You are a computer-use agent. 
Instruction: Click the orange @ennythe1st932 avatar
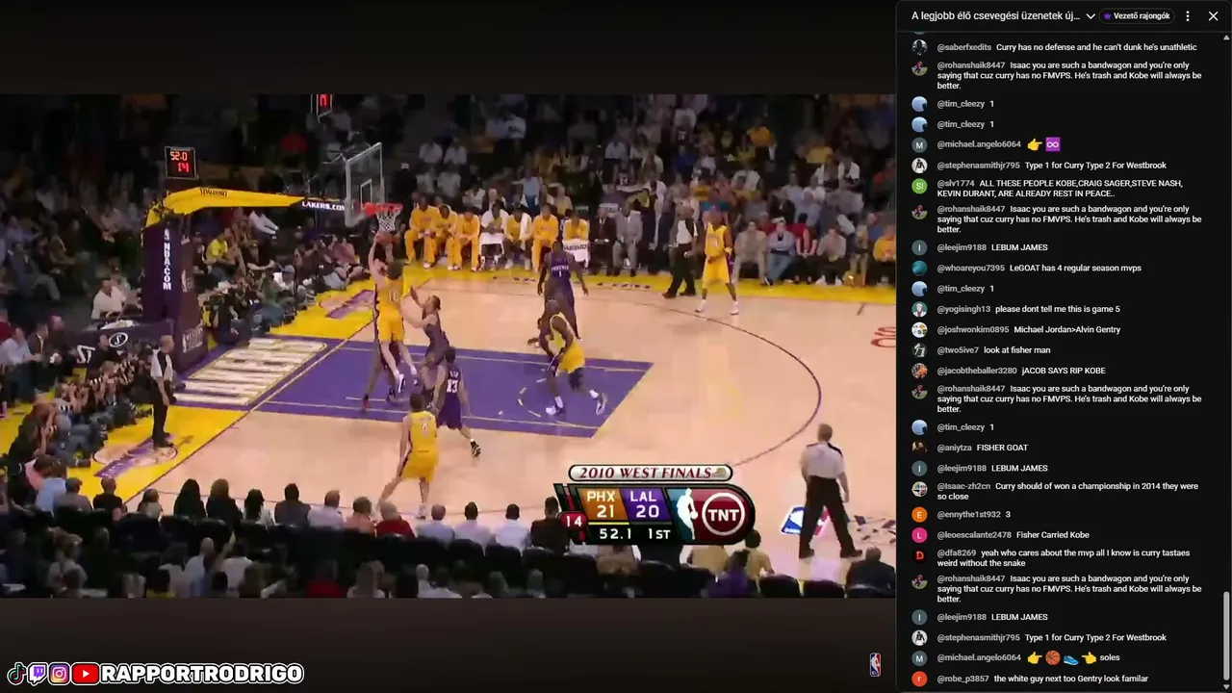(919, 515)
